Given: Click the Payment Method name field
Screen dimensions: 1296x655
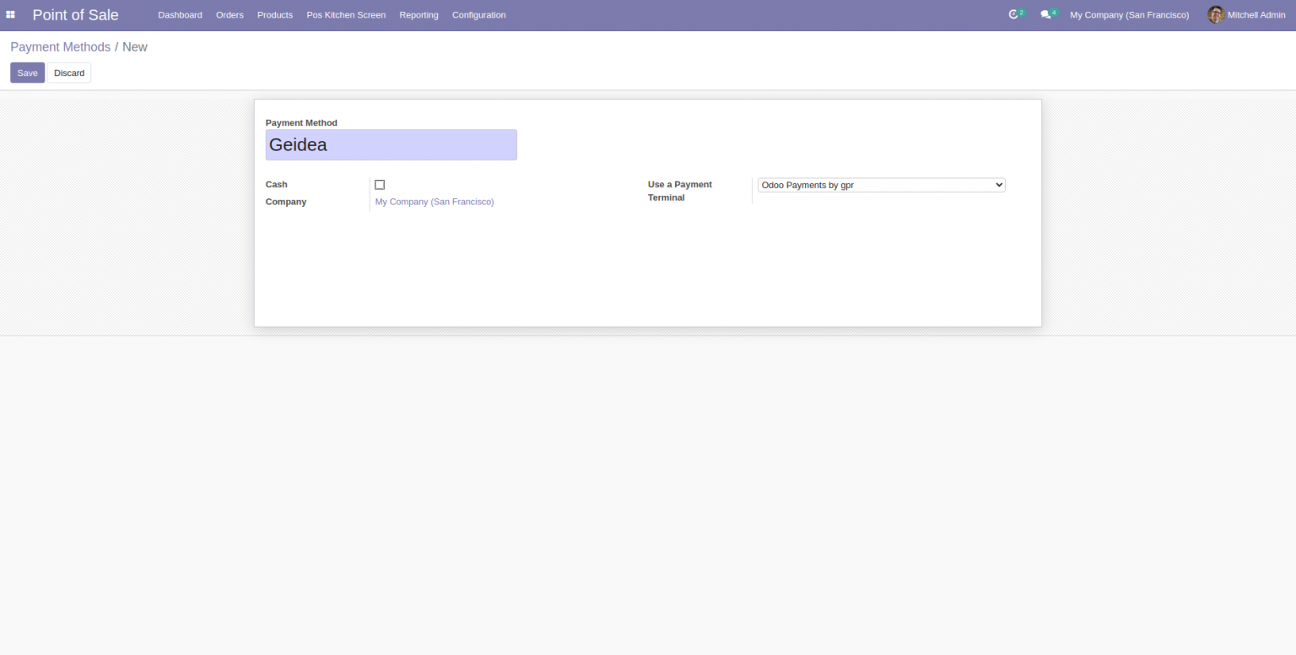Looking at the screenshot, I should tap(391, 144).
